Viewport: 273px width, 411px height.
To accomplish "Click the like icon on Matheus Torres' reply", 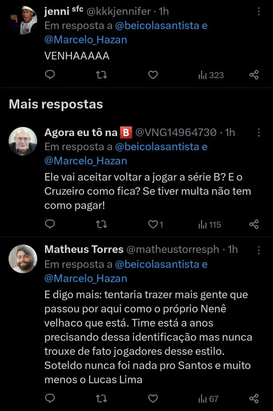I will pos(153,399).
